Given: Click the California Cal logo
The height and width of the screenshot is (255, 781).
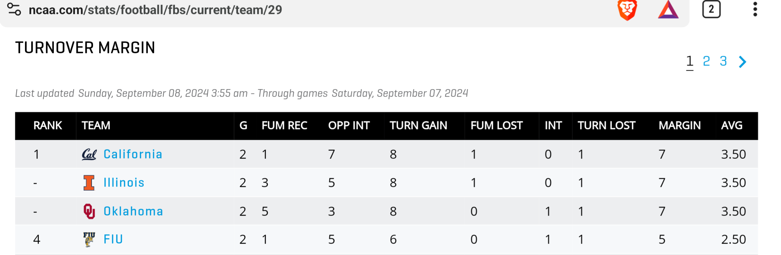Looking at the screenshot, I should coord(89,154).
